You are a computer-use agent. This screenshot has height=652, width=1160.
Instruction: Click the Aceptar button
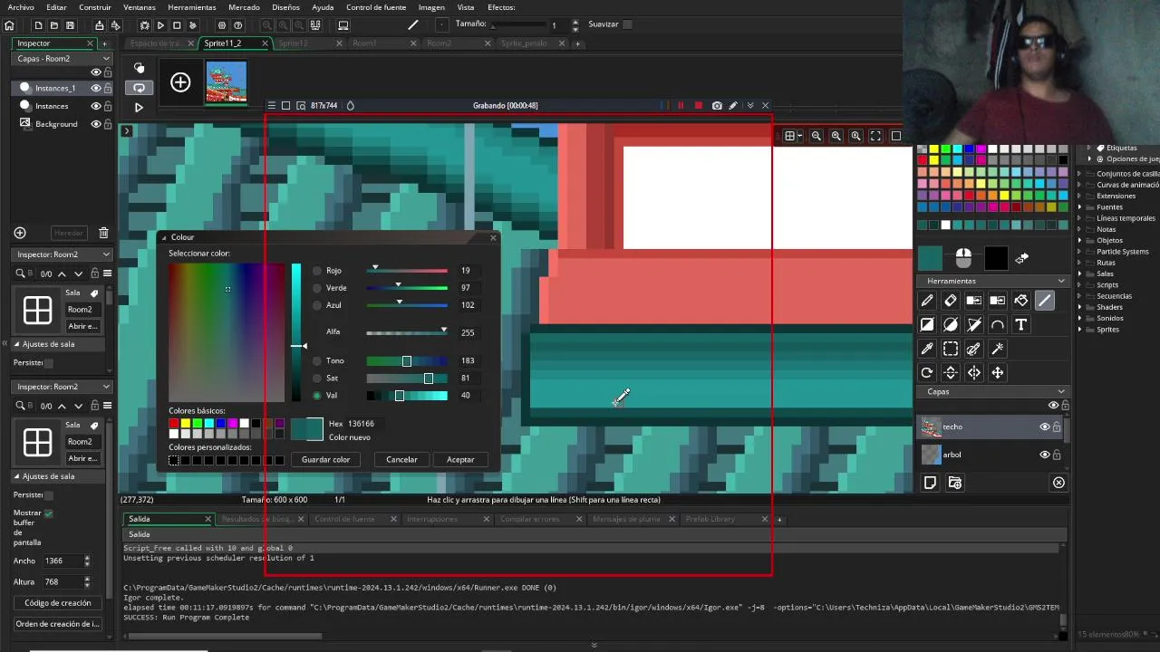point(460,459)
